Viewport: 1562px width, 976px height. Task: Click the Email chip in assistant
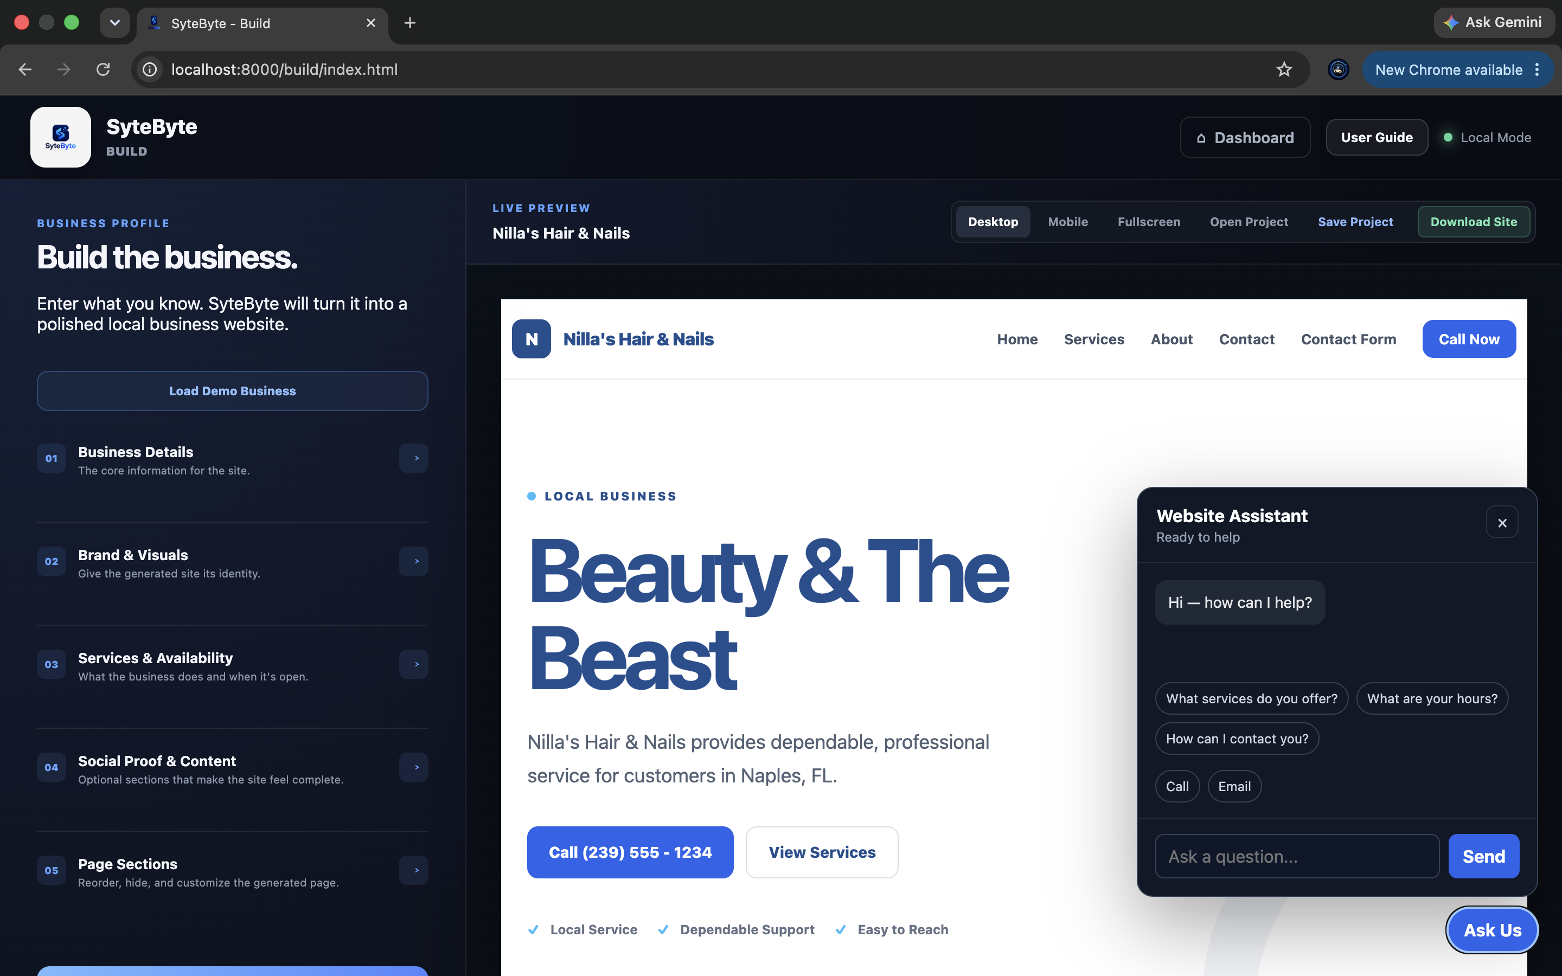click(x=1234, y=786)
